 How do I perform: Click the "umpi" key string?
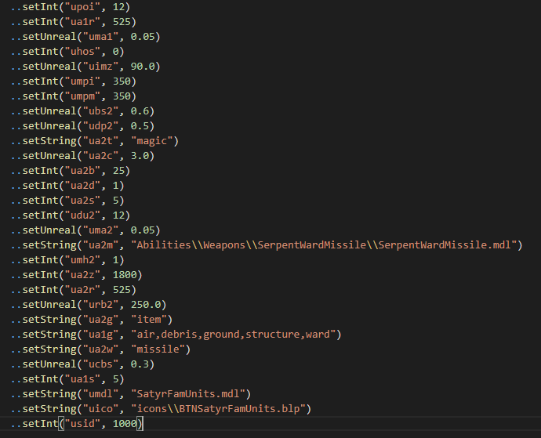[82, 81]
